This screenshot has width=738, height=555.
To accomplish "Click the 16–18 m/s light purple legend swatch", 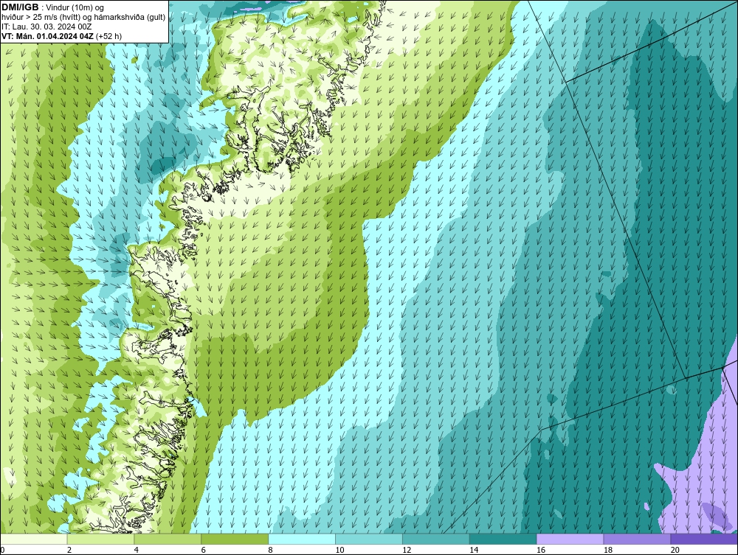I will click(x=570, y=539).
